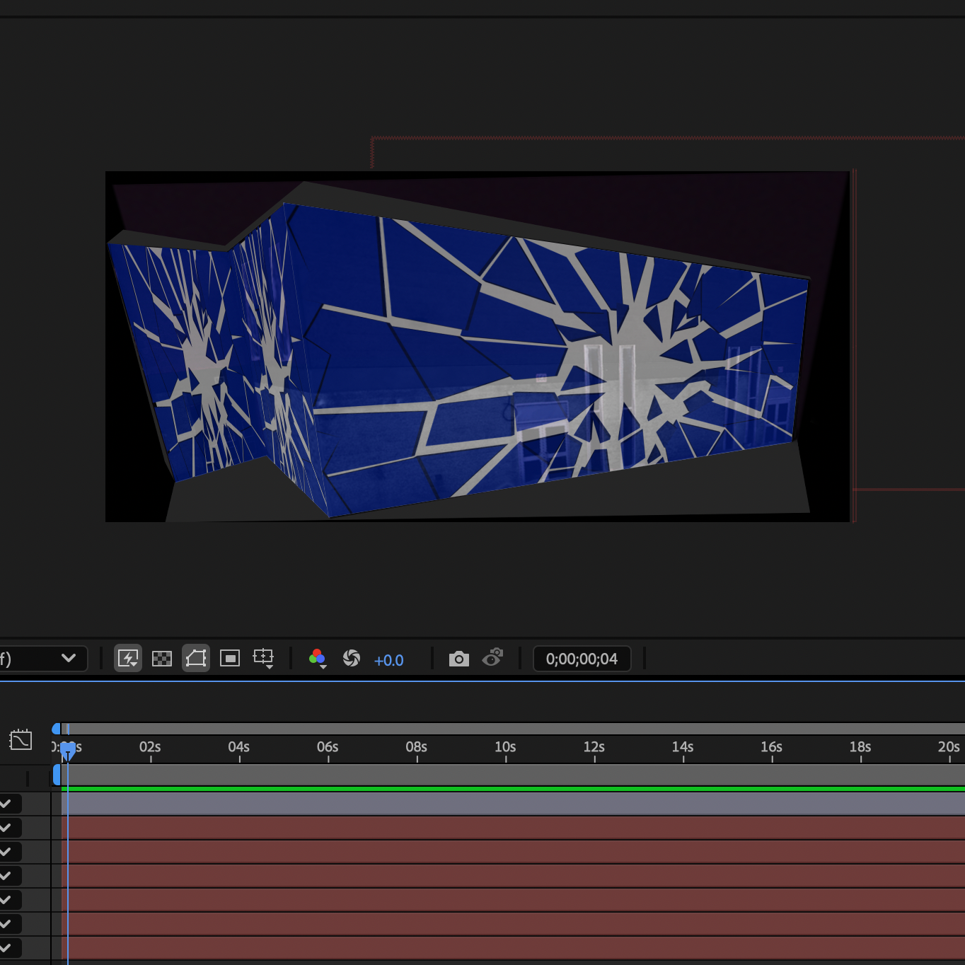Image resolution: width=965 pixels, height=965 pixels.
Task: Show the last snapshot using the eye icon
Action: pos(492,659)
